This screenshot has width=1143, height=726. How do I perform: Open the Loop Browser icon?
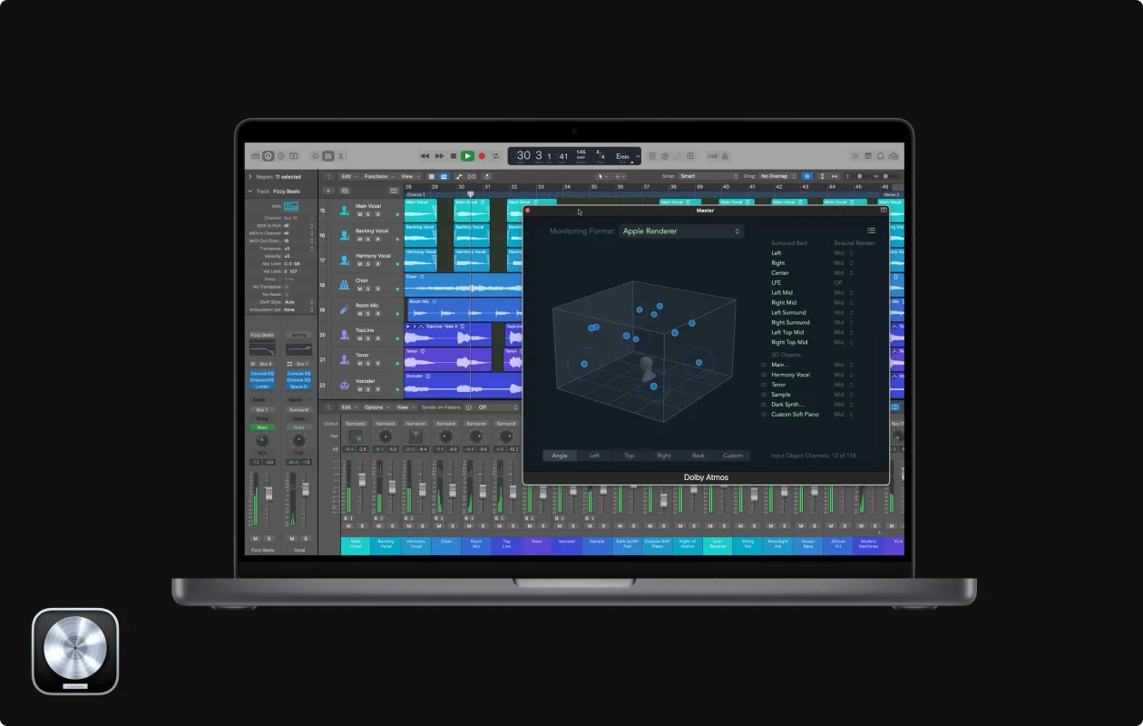(x=881, y=156)
